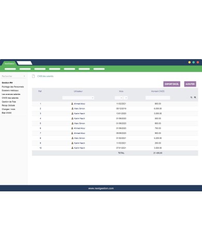Image resolution: width=202 pixels, height=251 pixels.
Task: Open the Utilisateur filter dropdown
Action: (x=78, y=98)
